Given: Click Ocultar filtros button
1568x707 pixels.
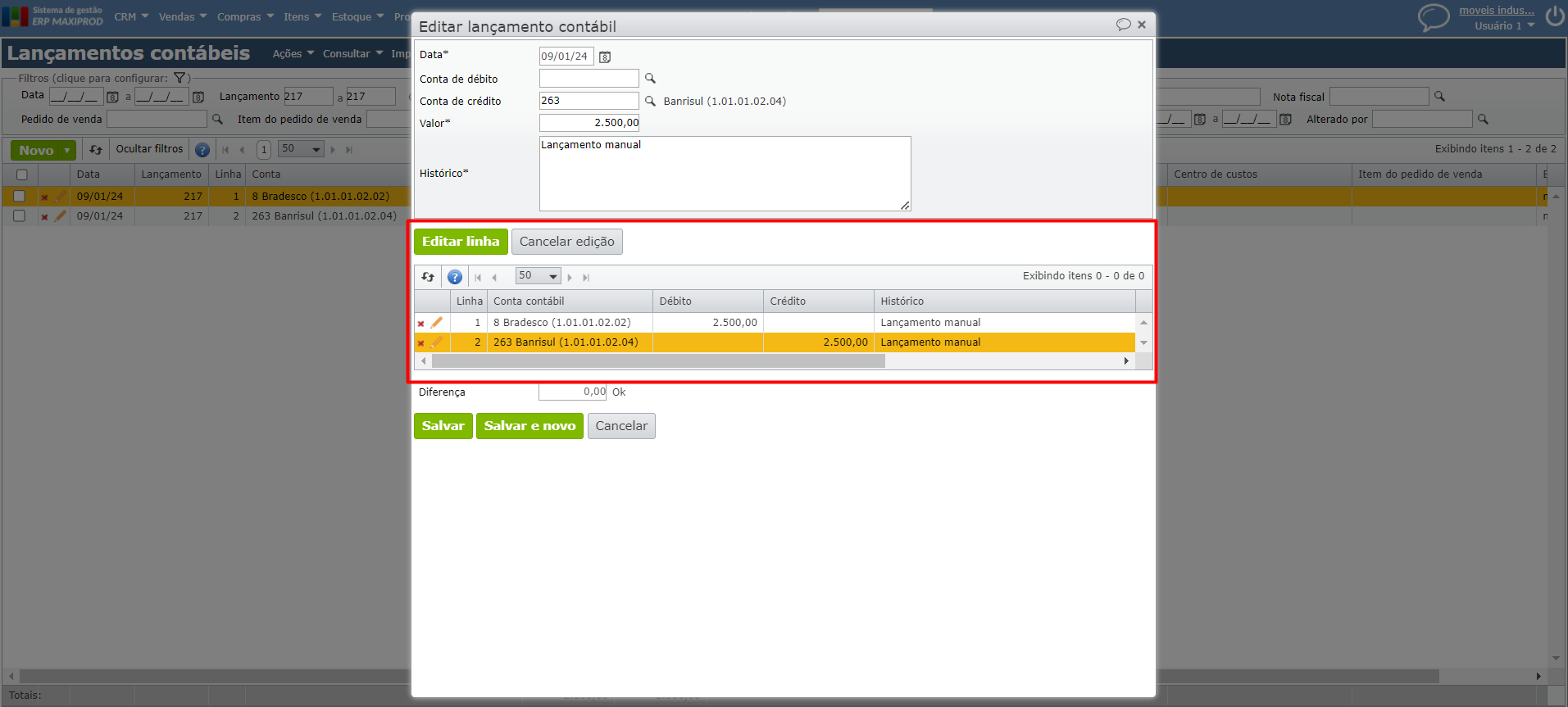Looking at the screenshot, I should 149,149.
